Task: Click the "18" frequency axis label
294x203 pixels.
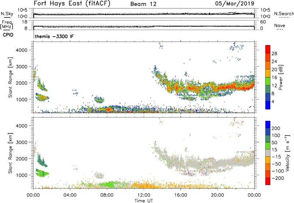Action: 25,22
